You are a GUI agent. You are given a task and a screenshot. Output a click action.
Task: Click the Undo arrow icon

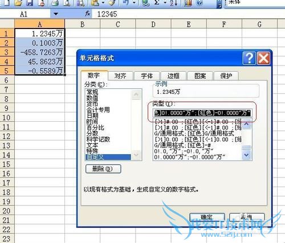(x=126, y=3)
